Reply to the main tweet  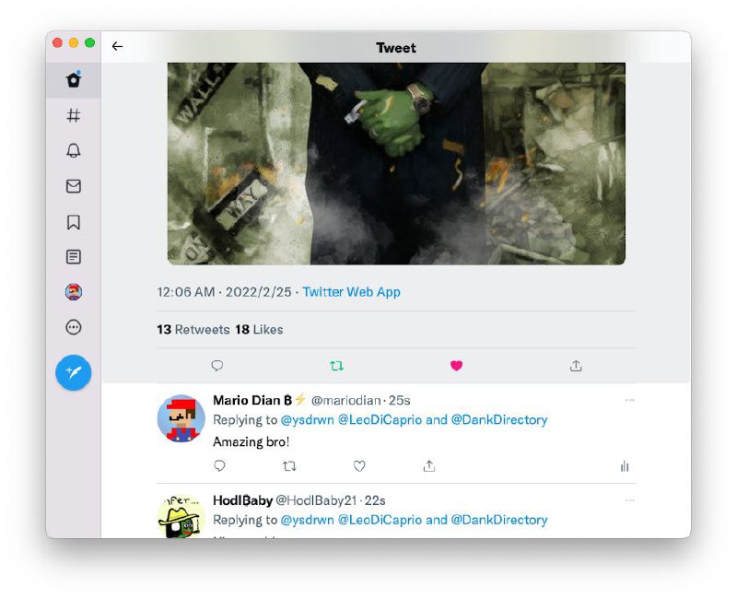216,365
